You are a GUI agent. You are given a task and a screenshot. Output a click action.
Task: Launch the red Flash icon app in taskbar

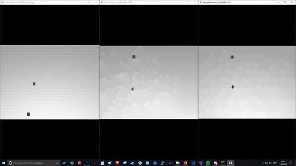pos(117,163)
